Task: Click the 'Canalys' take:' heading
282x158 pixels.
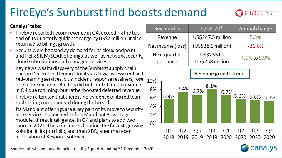Action: 26,26
